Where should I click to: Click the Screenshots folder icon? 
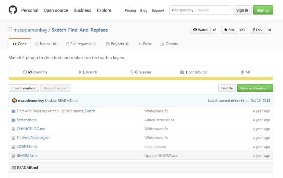click(x=13, y=120)
